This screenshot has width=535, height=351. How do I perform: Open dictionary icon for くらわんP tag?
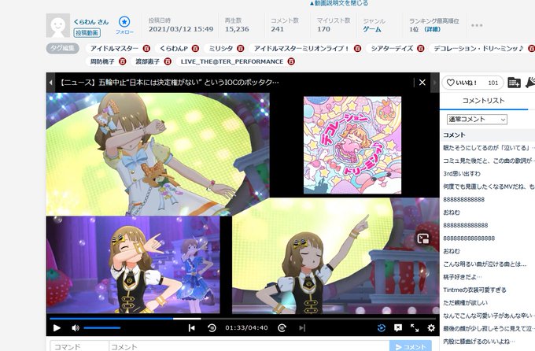coord(195,49)
